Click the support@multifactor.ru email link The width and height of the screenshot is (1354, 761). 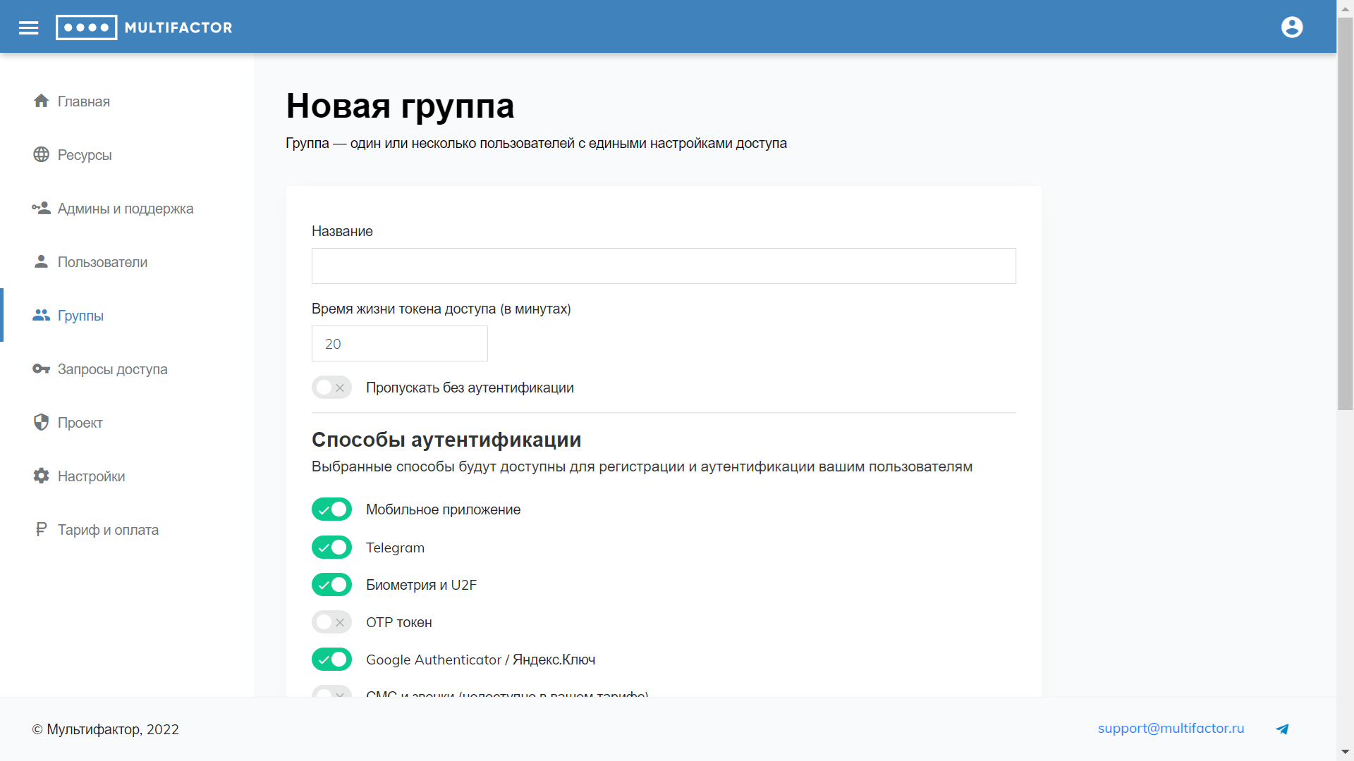[1171, 729]
